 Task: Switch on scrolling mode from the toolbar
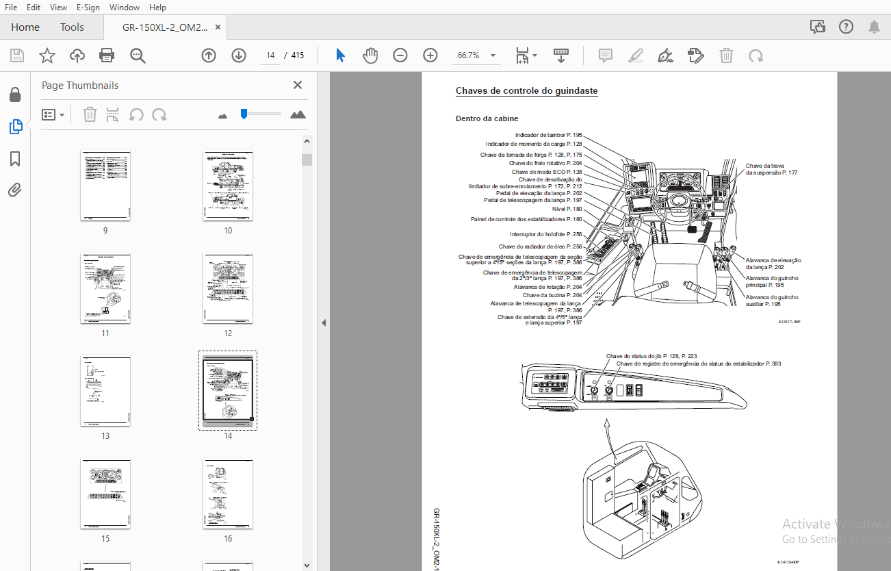561,55
